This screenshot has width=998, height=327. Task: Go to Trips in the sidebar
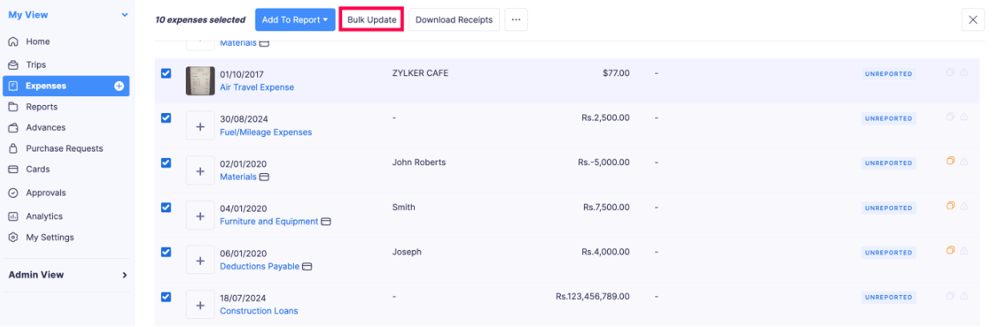click(x=36, y=65)
